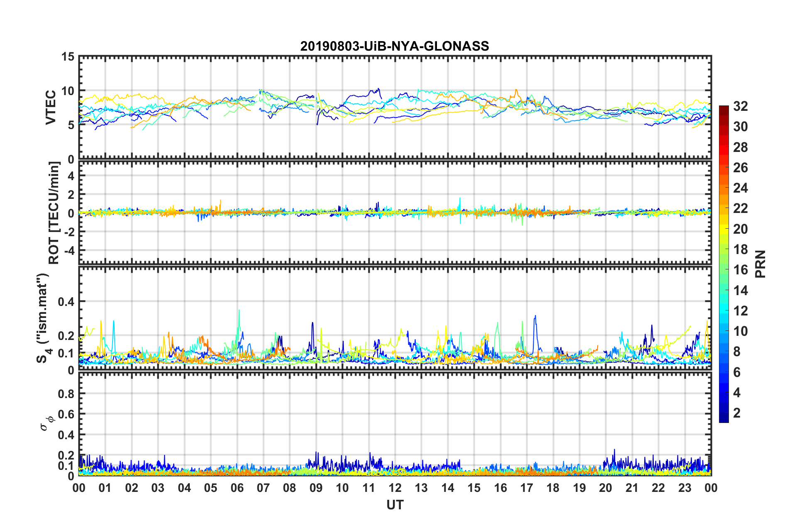Click inside the VTEC plot panel
Screen dimensions: 790x528
point(395,108)
